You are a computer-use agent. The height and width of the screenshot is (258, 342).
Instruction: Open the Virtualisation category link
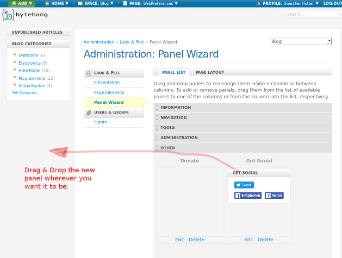[32, 86]
